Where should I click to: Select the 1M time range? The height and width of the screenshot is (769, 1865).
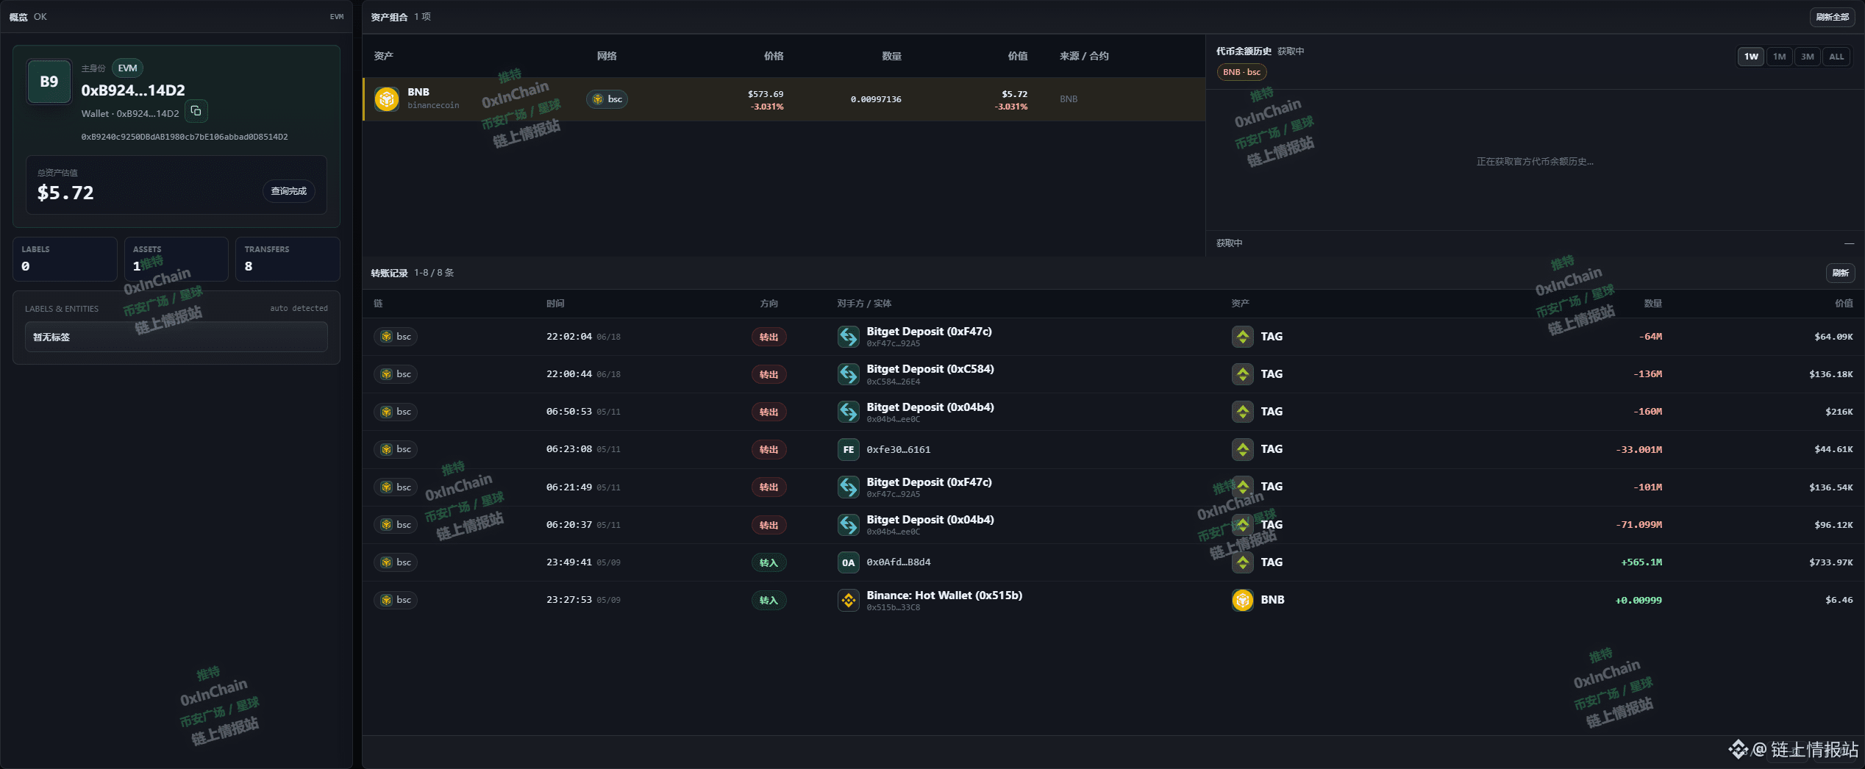click(1780, 57)
